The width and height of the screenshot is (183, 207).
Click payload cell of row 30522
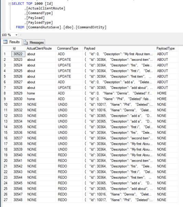(x=119, y=54)
